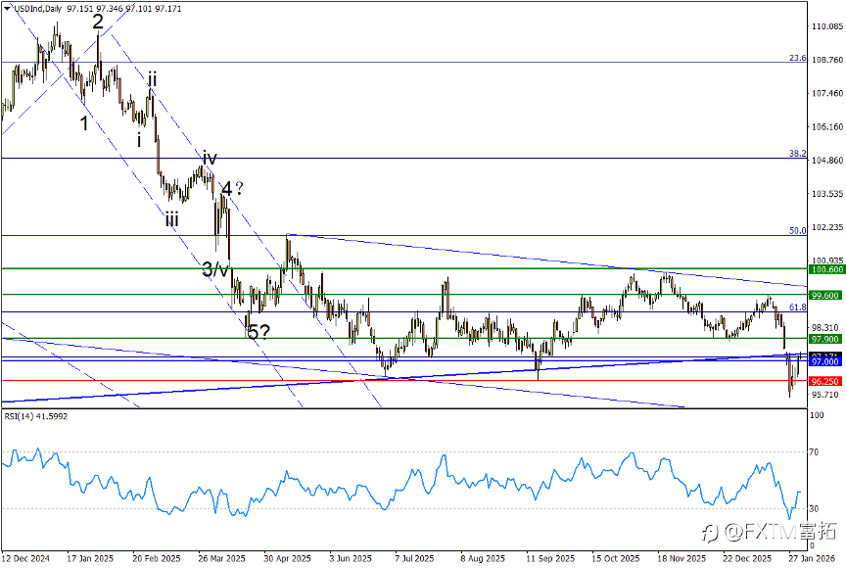Select the green 97.900 price label
This screenshot has height=568, width=846.
[x=825, y=339]
